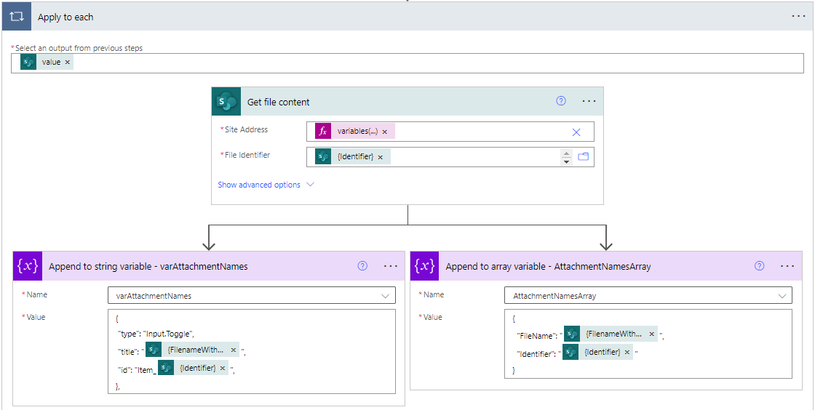Open the Get file content ellipsis menu
The image size is (815, 410).
tap(589, 102)
